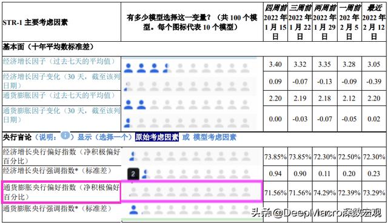Click second blue person icon in 通货膨胀因子 average row
Image resolution: width=388 pixels, height=224 pixels.
(141, 105)
